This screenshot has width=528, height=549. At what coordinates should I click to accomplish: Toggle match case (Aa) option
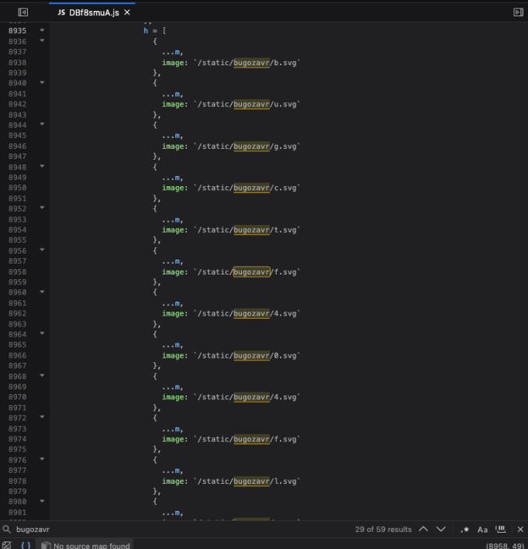click(482, 530)
